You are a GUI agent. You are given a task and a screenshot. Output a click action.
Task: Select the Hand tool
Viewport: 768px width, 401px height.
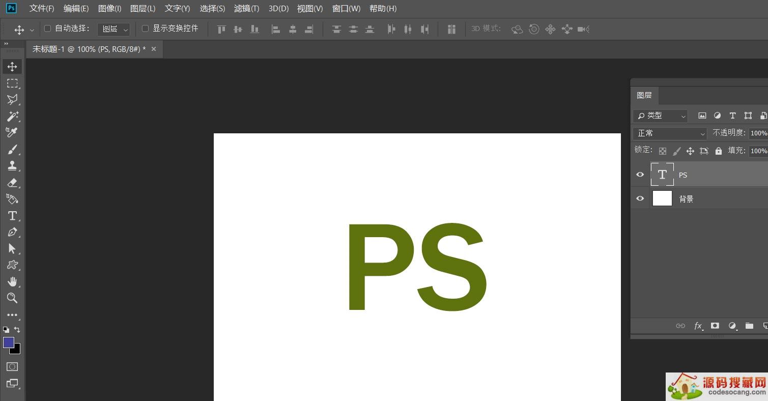tap(12, 282)
